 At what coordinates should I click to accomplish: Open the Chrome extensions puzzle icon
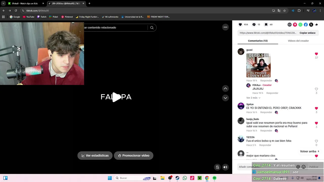click(x=299, y=11)
